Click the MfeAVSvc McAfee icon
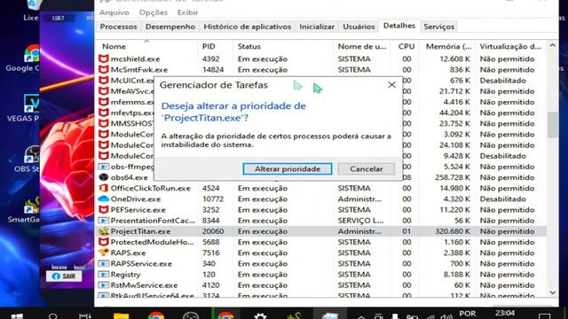 point(104,91)
